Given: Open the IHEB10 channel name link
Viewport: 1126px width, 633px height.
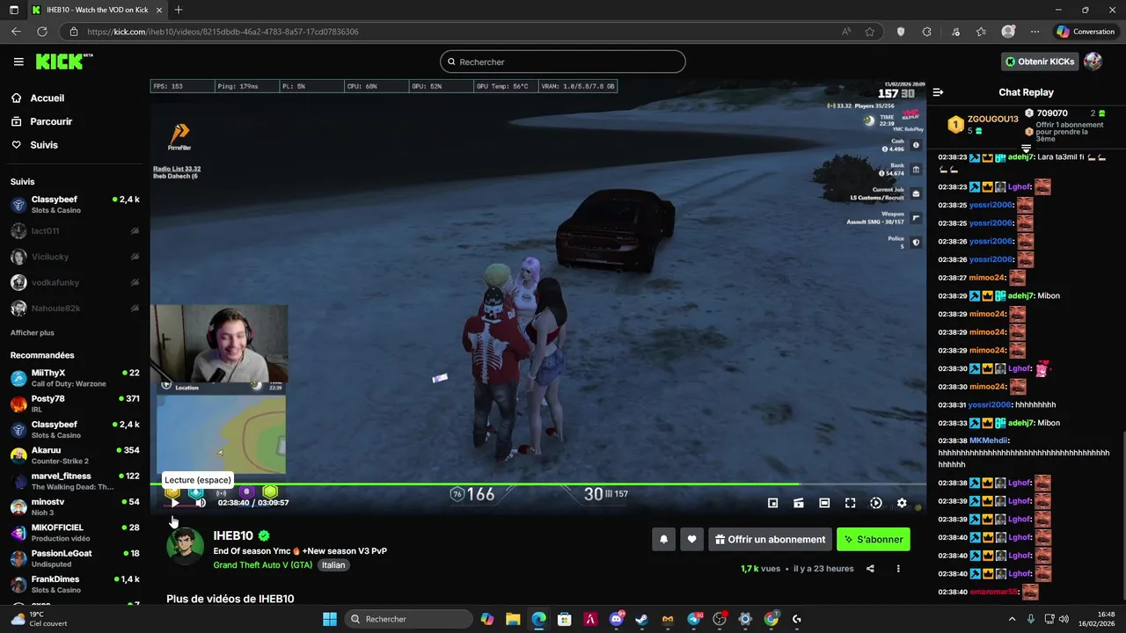Looking at the screenshot, I should (x=233, y=535).
